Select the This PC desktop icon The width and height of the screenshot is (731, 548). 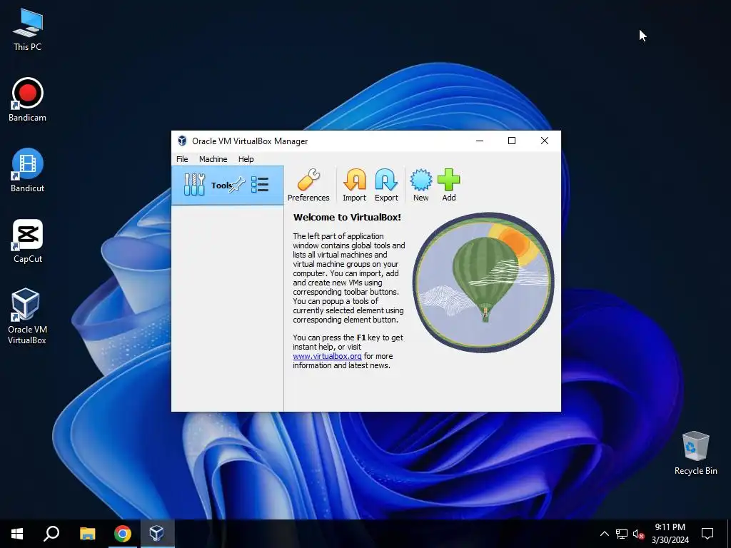(27, 29)
